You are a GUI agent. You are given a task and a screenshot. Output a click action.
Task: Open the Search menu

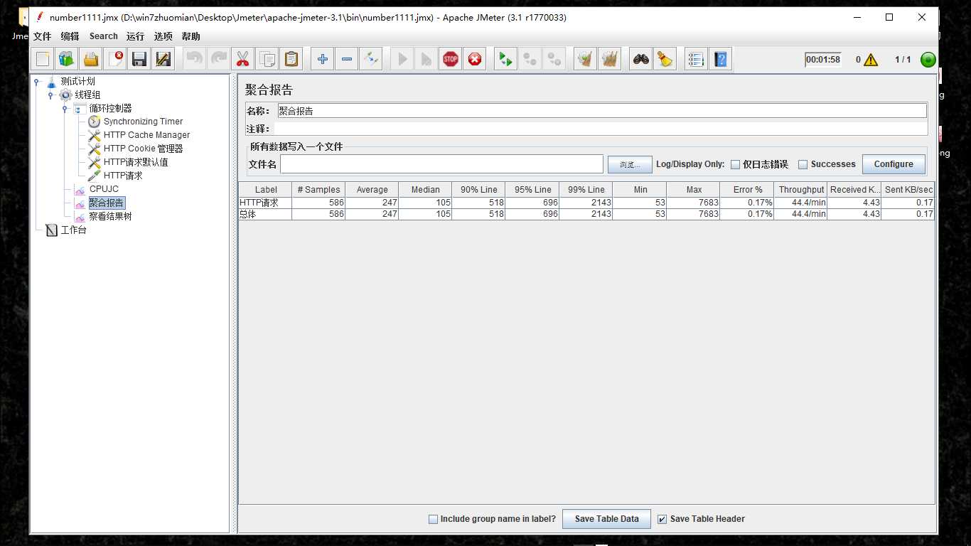[x=104, y=36]
